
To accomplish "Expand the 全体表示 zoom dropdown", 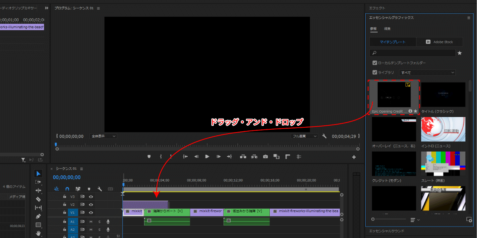I will [x=103, y=136].
